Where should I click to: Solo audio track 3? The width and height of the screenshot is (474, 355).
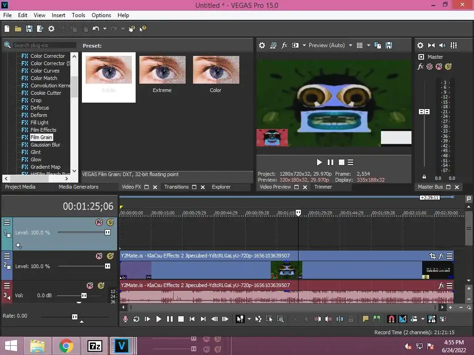click(101, 286)
